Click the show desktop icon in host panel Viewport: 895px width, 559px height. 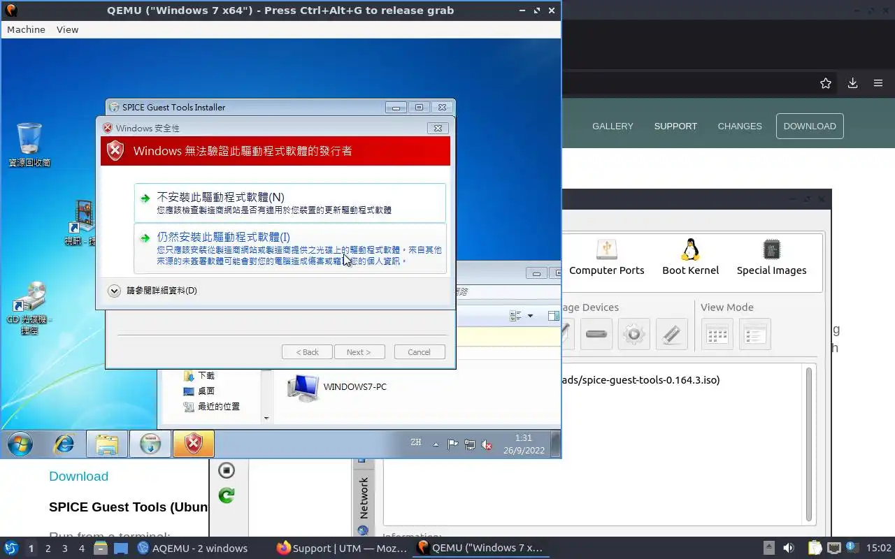coord(120,549)
